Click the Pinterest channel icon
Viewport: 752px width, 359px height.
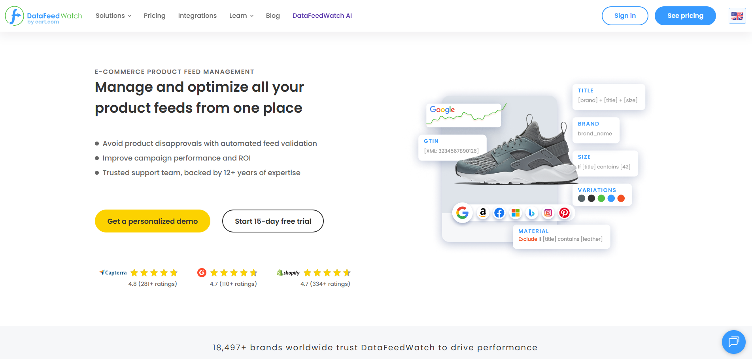pos(564,213)
